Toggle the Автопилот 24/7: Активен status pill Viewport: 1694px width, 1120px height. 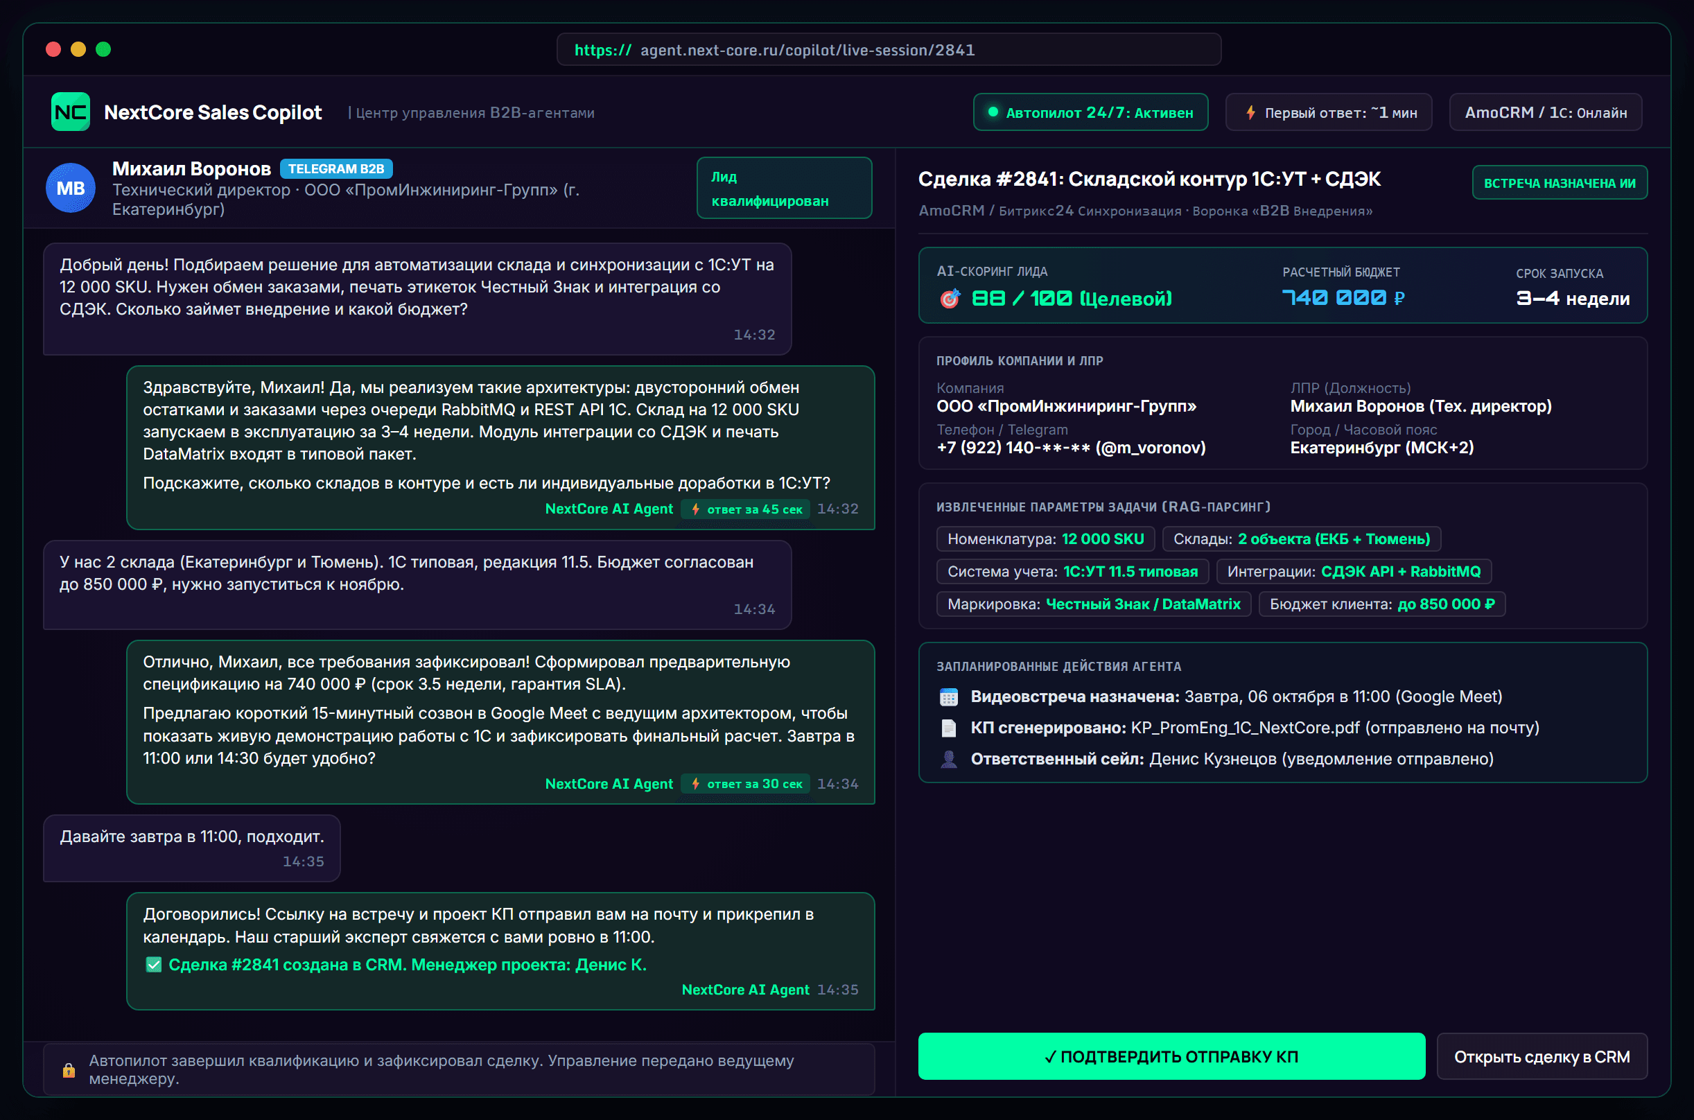[x=1090, y=112]
